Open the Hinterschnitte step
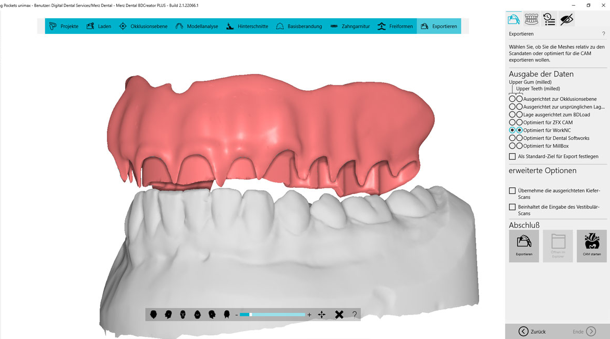 (x=248, y=26)
